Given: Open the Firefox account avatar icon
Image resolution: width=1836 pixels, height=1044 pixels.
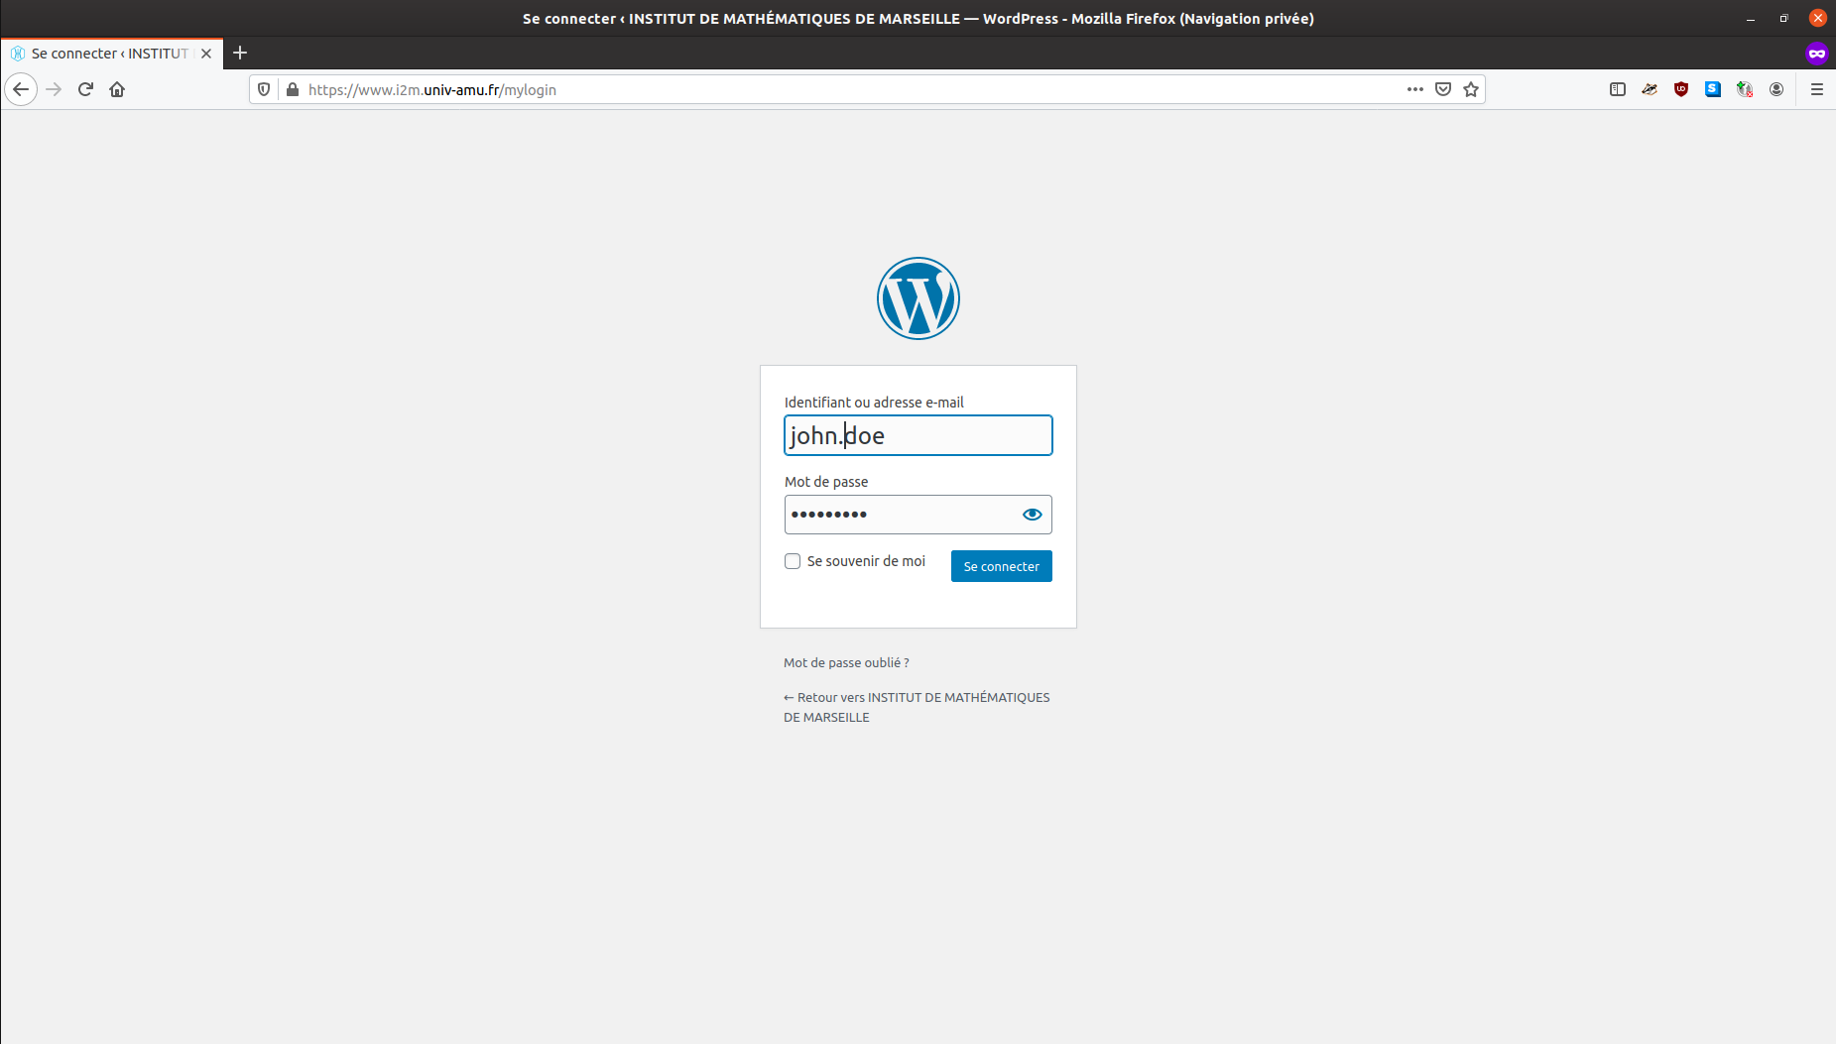Looking at the screenshot, I should [1776, 89].
